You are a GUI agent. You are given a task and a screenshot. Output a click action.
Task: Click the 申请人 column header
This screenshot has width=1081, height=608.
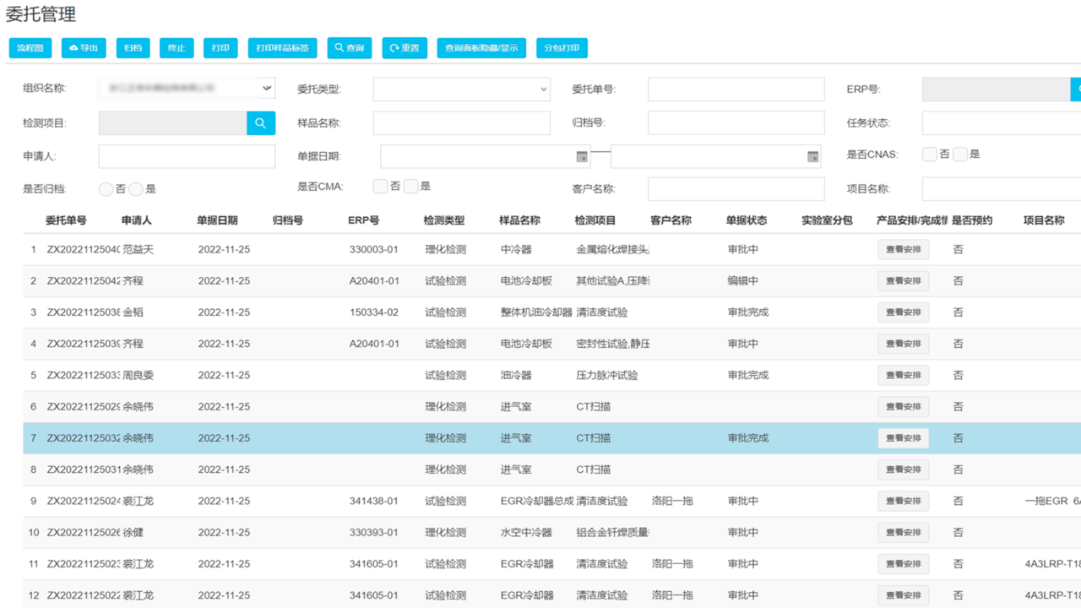click(x=137, y=220)
